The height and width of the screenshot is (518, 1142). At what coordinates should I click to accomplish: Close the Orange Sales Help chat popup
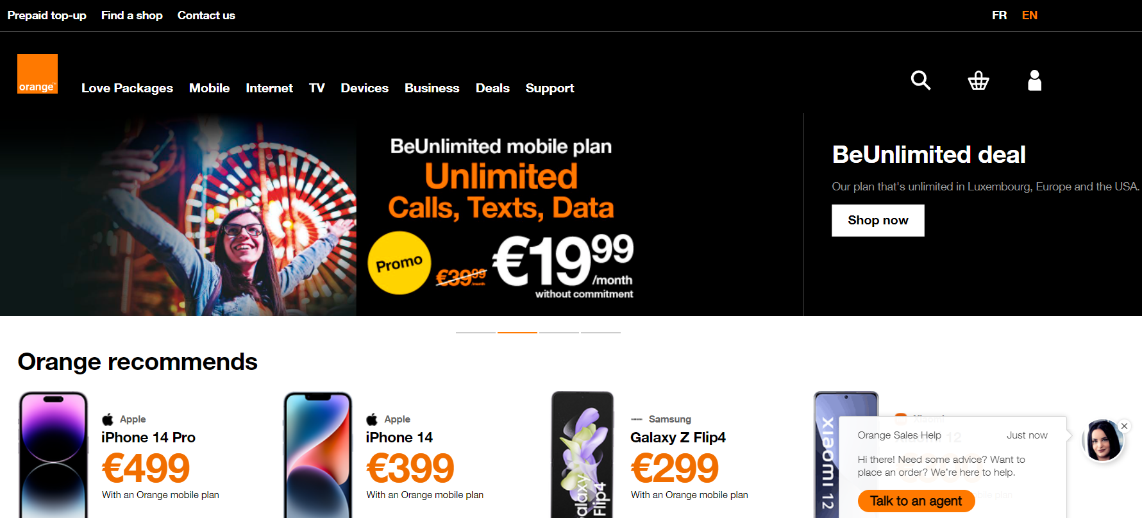point(1124,426)
